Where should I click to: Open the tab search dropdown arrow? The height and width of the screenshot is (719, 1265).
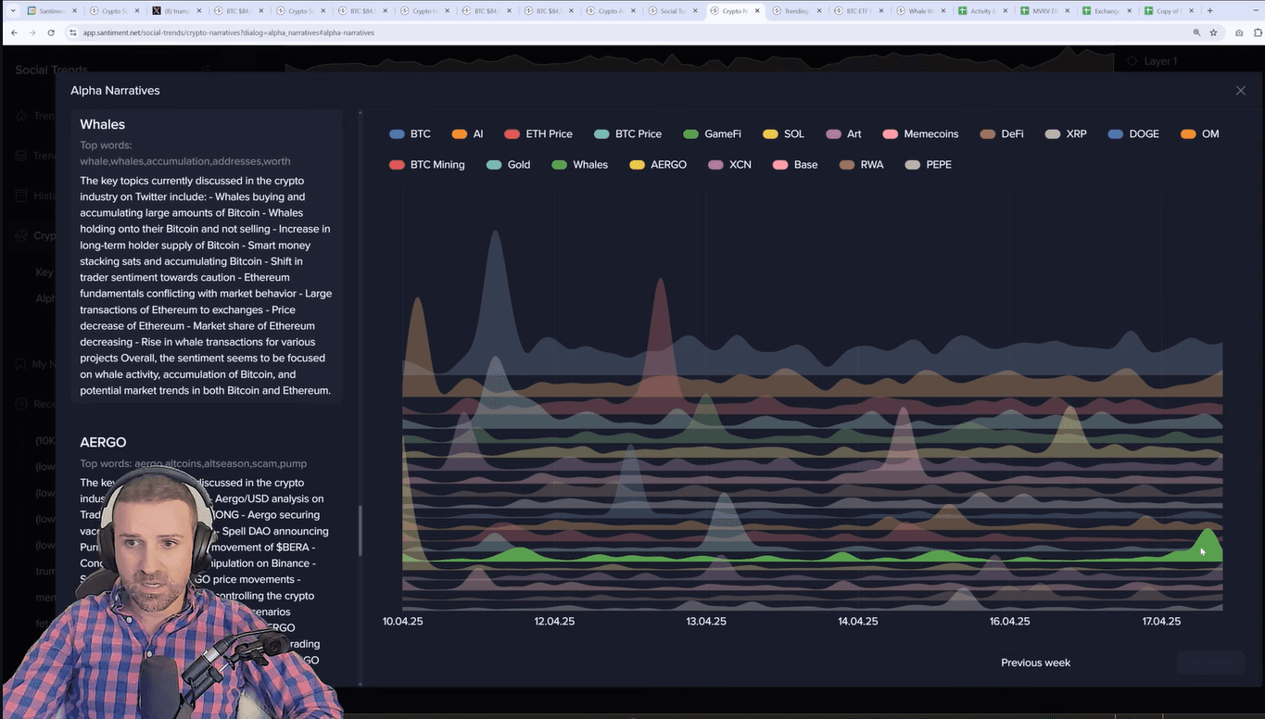point(13,11)
